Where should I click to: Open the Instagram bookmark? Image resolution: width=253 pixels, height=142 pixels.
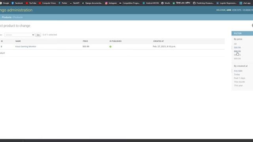coord(111,3)
